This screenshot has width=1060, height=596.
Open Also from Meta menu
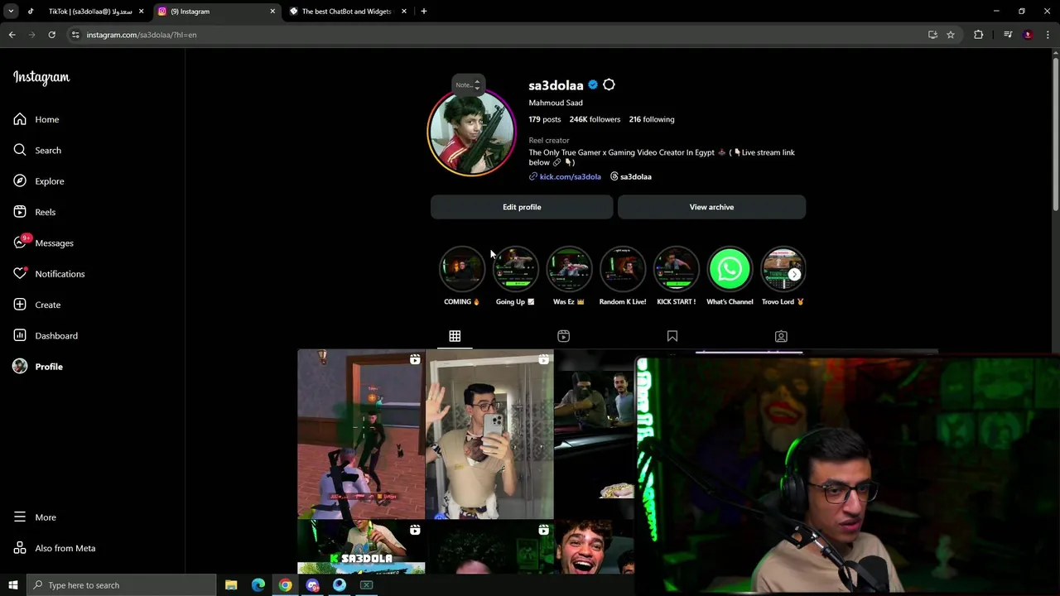coord(55,548)
